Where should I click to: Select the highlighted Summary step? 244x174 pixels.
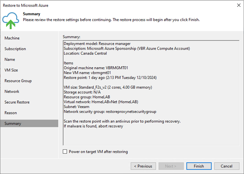pos(29,123)
